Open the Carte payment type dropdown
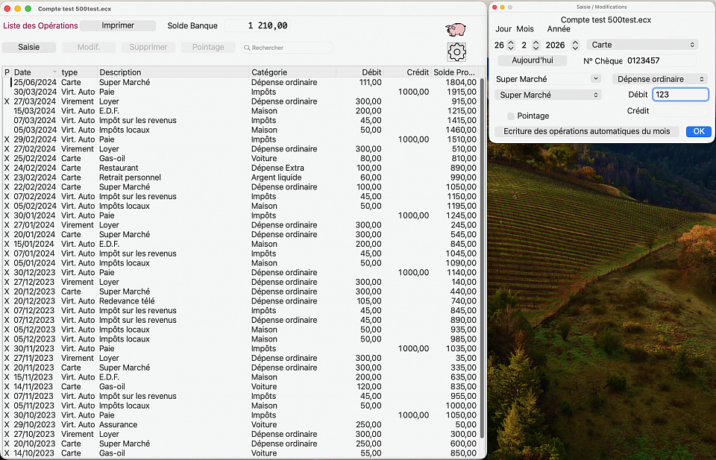 click(x=642, y=45)
